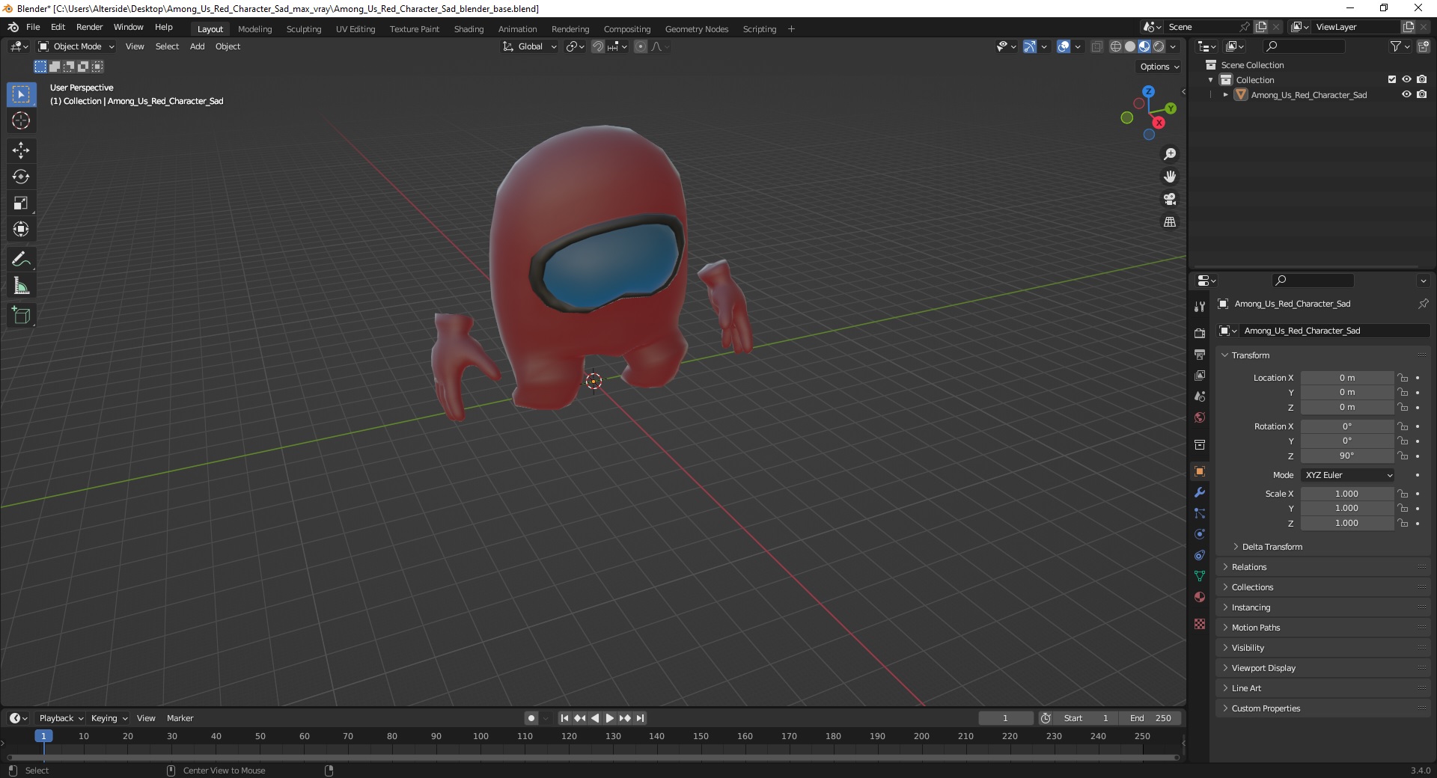Click the viewport zoom magnifier icon

coord(1170,154)
